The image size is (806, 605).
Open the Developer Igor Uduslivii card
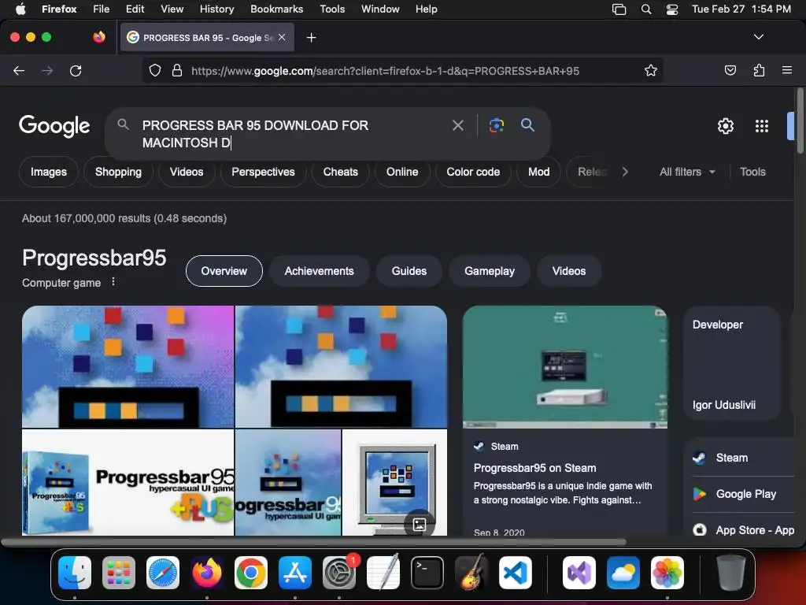point(731,364)
